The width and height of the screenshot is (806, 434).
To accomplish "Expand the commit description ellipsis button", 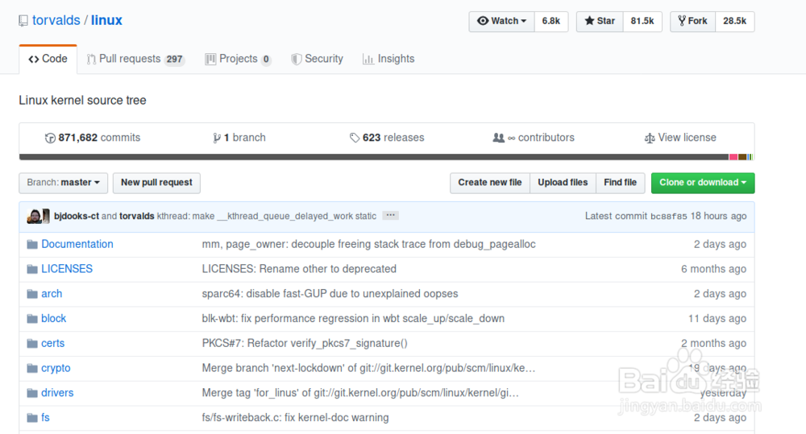I will (391, 216).
